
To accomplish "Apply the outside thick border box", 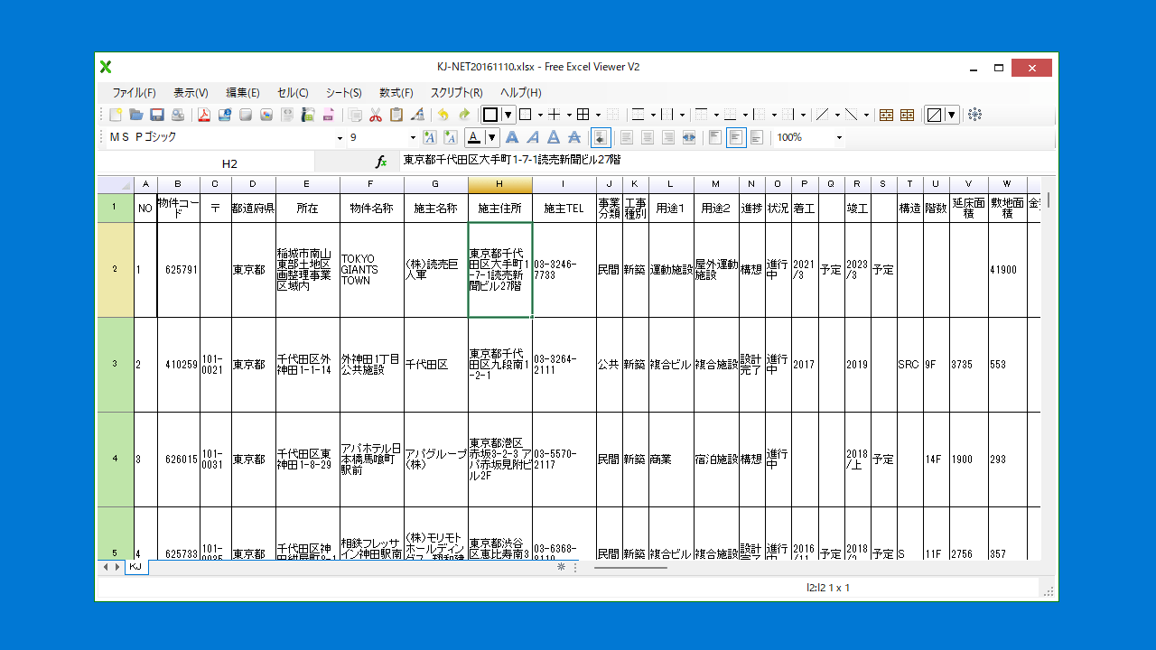I will coord(490,115).
